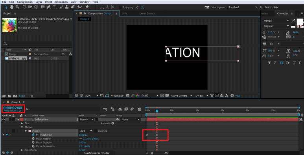Open the Active Camera dropdown
The height and width of the screenshot is (155, 304).
coord(181,95)
